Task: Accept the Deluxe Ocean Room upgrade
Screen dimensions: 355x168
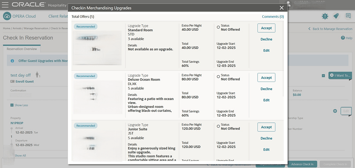Action: (x=266, y=77)
